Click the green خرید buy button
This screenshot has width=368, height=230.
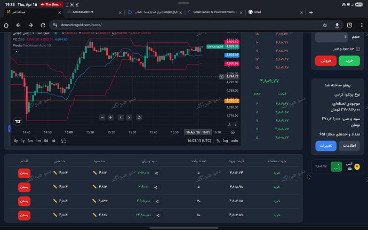pos(349,61)
